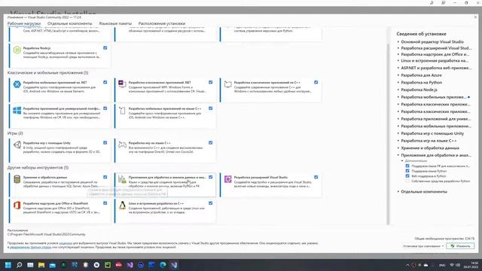Check the Python native development tools option
The image size is (482, 271).
pos(407,181)
